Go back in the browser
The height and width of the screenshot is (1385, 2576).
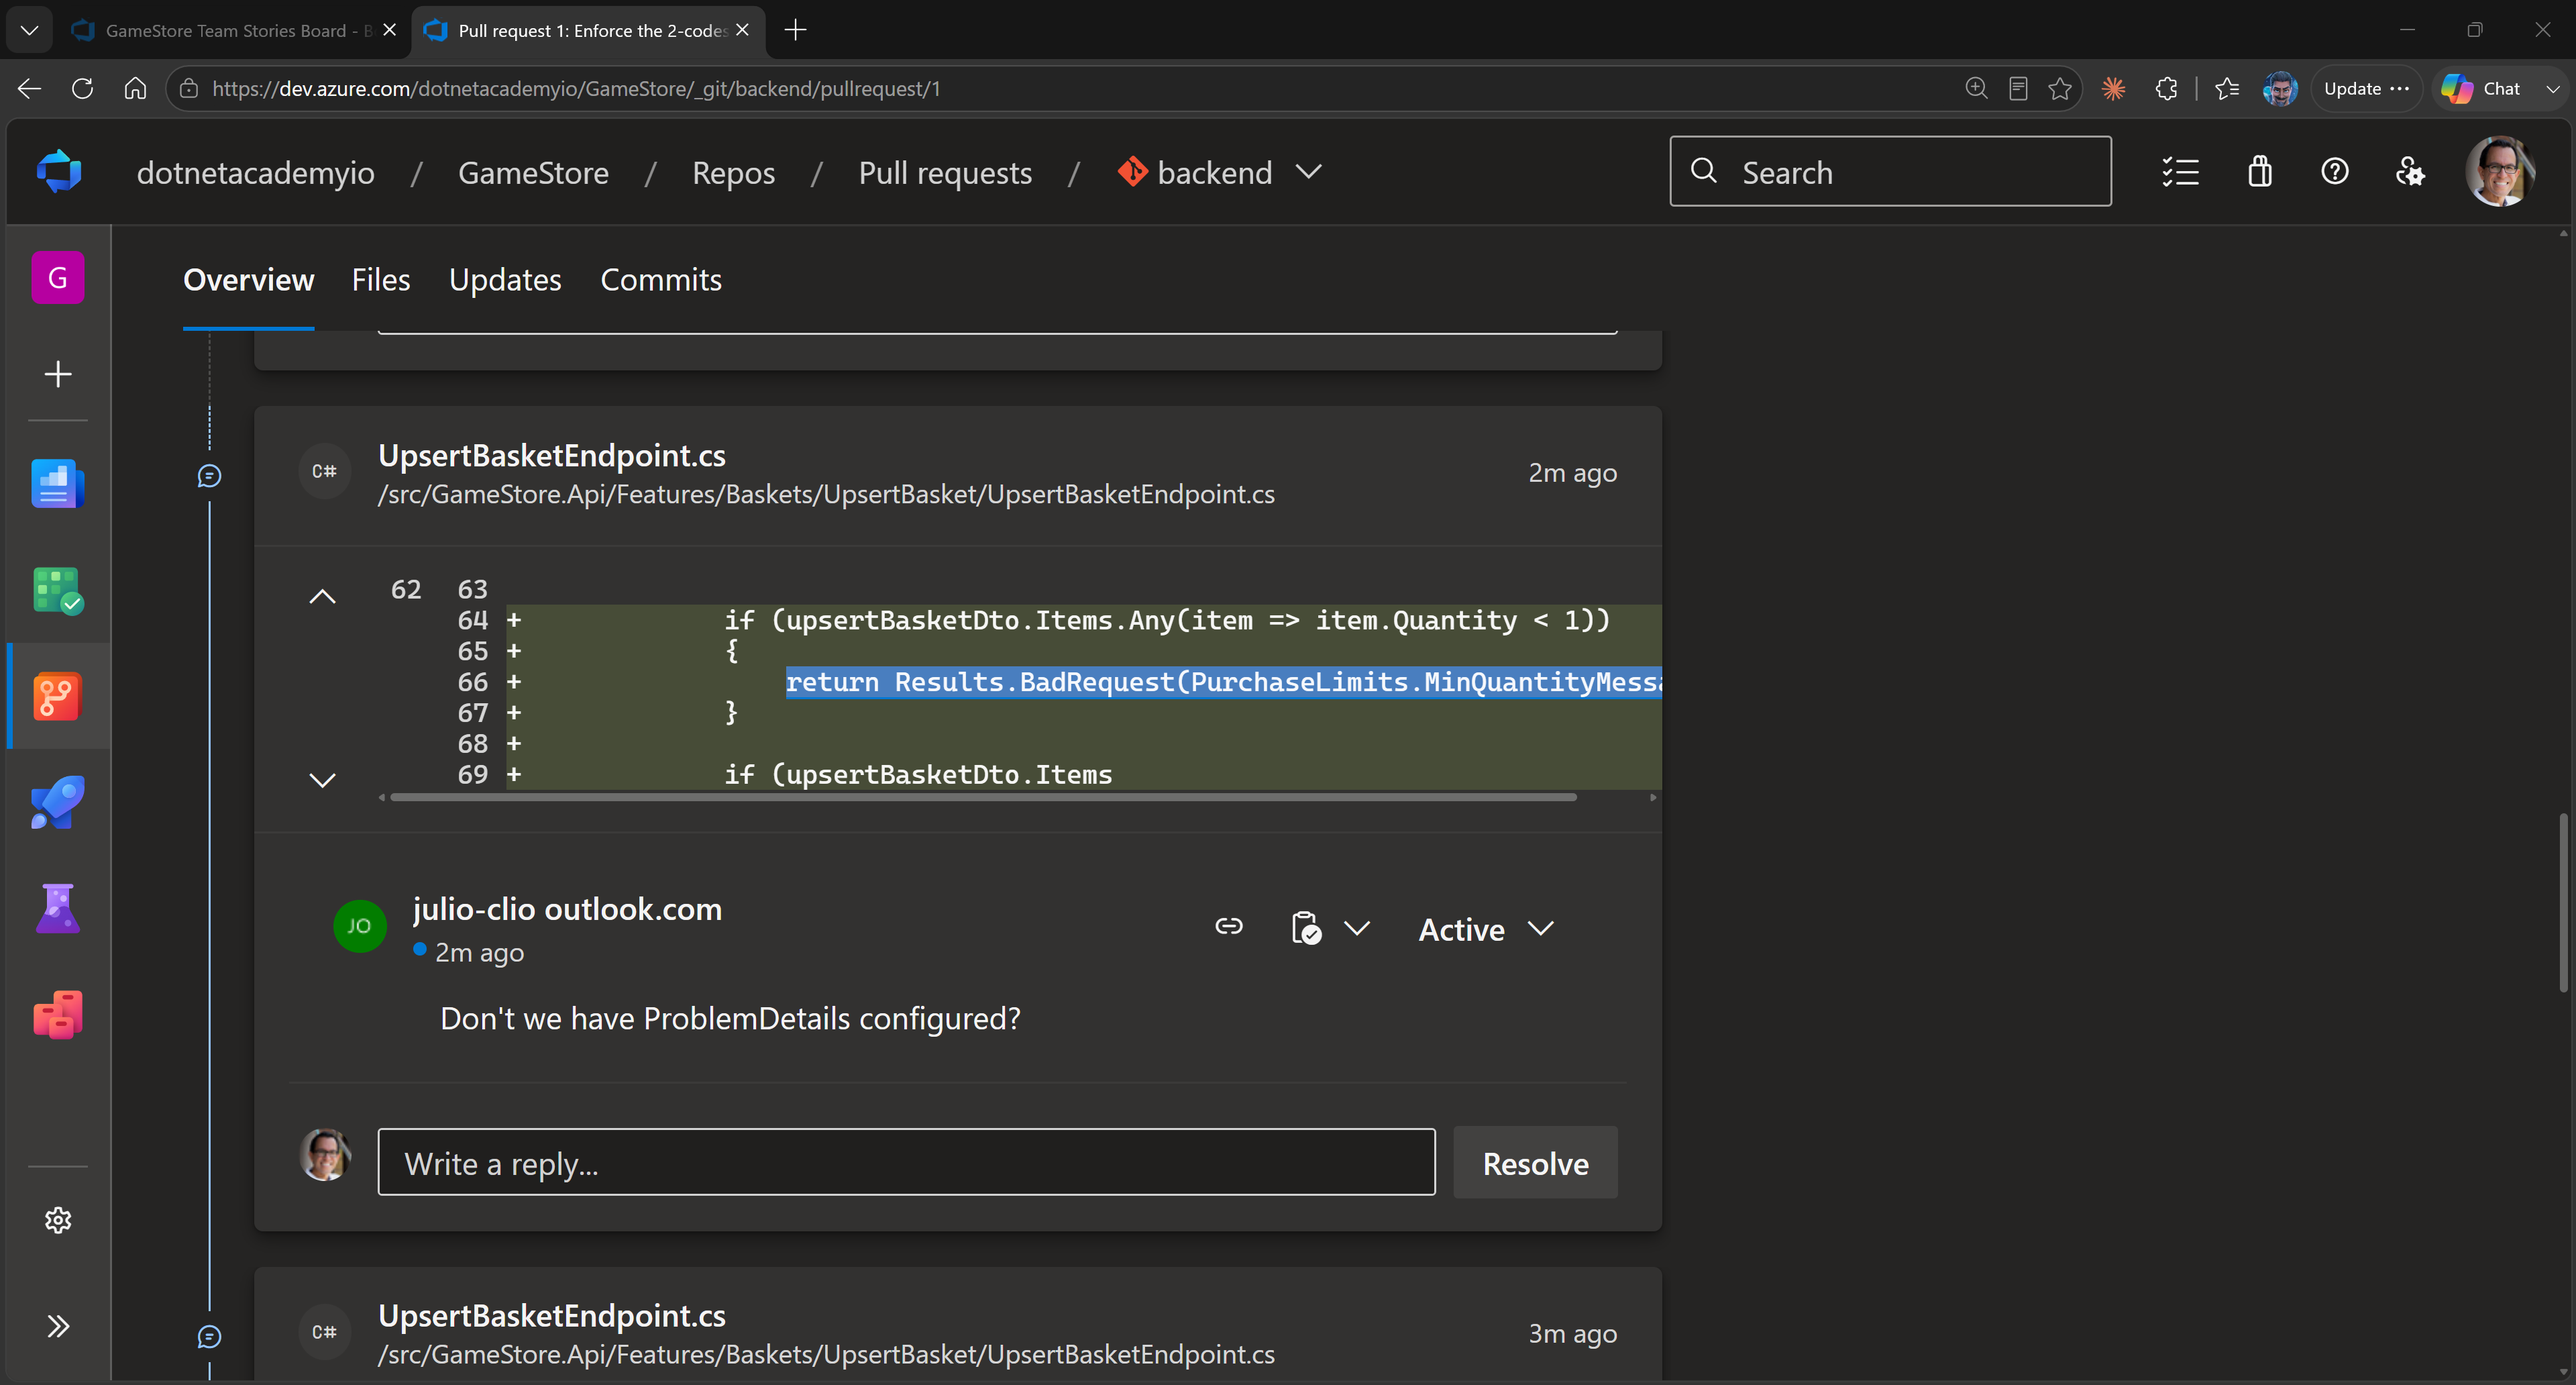pos(29,88)
